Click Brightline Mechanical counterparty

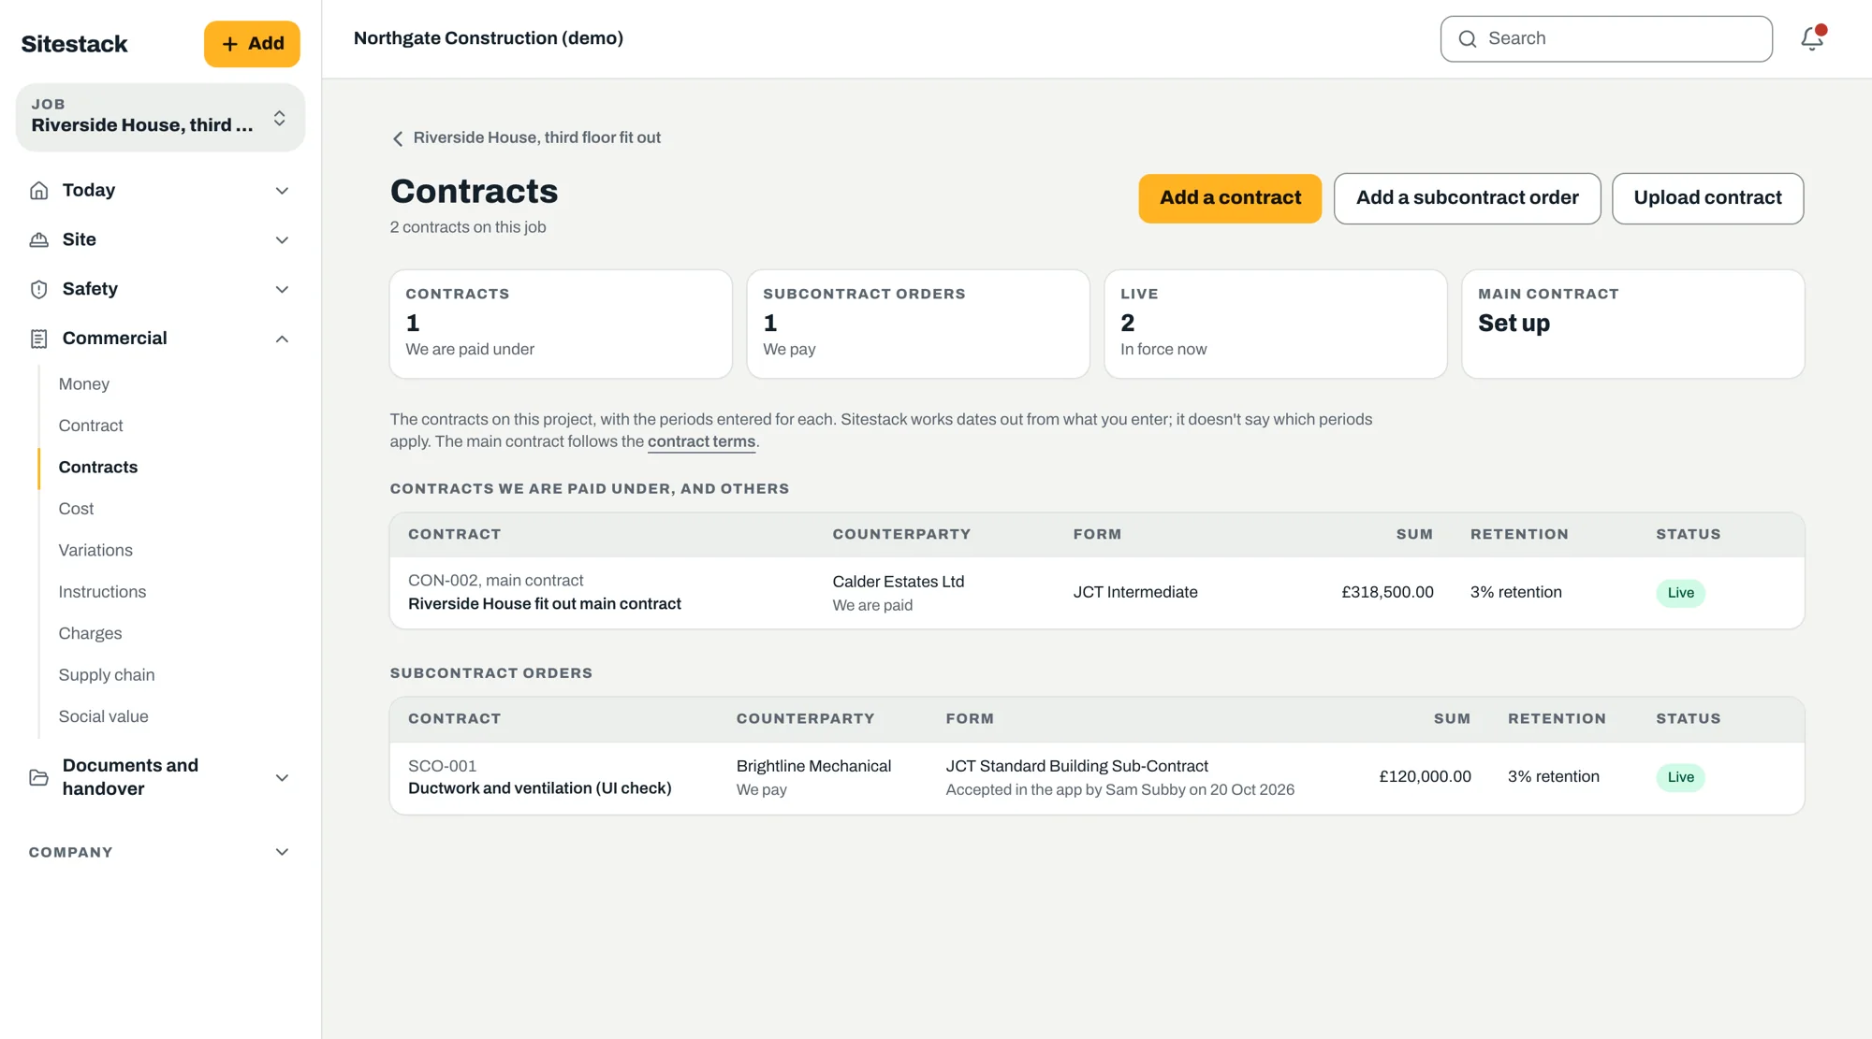[x=813, y=767]
